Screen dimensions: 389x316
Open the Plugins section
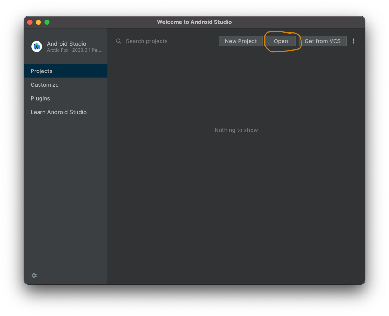click(x=40, y=98)
